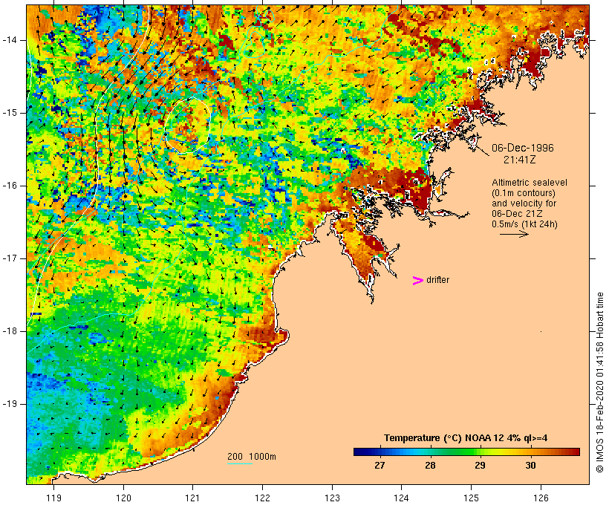The width and height of the screenshot is (609, 505).
Task: Click the latitude axis label '-17'
Action: coord(10,258)
